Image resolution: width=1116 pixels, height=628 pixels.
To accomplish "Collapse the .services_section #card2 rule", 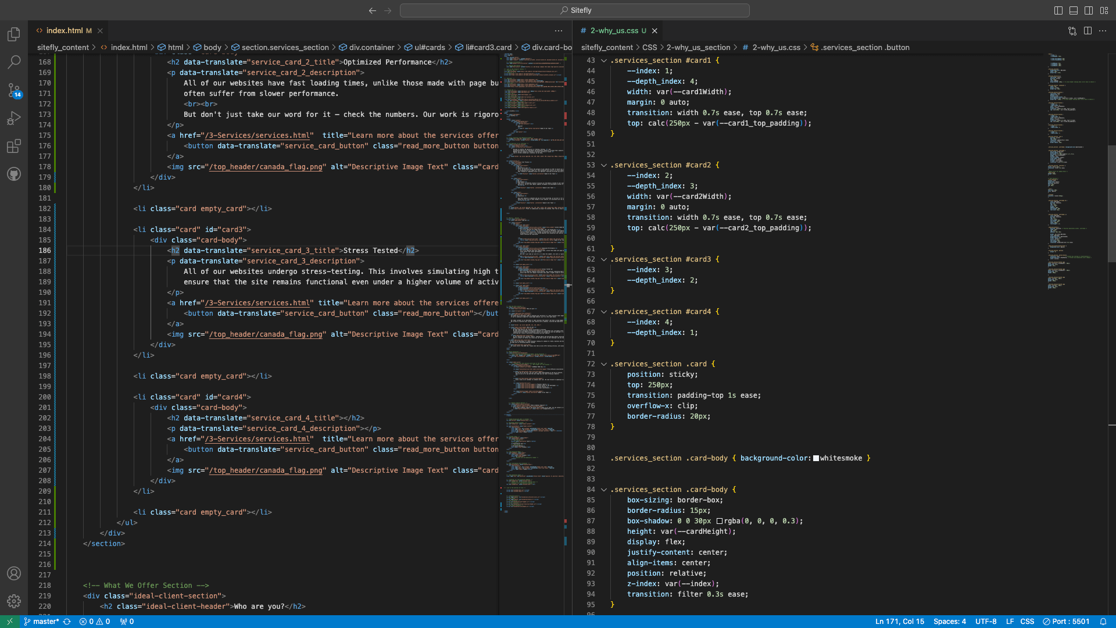I will coord(604,165).
